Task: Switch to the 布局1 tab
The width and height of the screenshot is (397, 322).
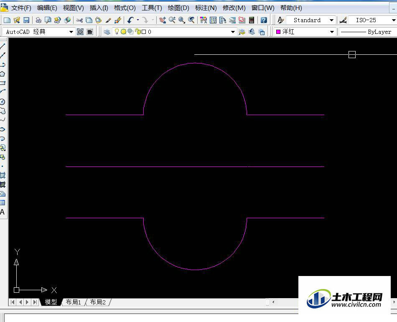Action: 74,302
